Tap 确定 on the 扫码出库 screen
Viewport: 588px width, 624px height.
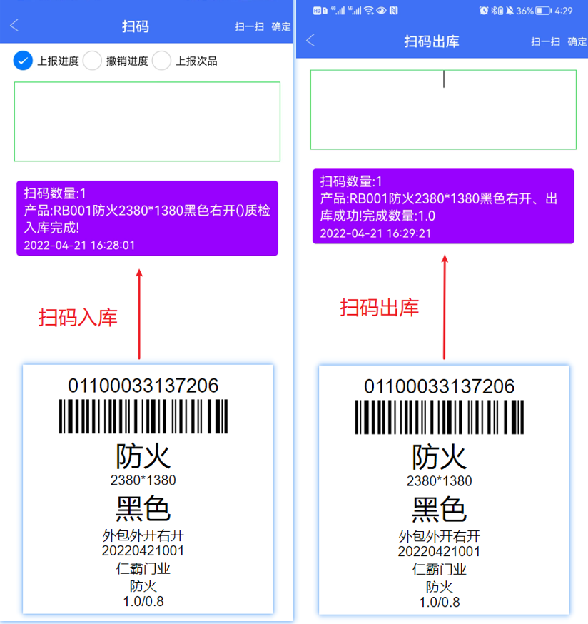(577, 41)
